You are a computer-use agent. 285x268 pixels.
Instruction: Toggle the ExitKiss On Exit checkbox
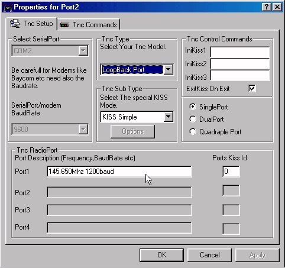(x=252, y=88)
